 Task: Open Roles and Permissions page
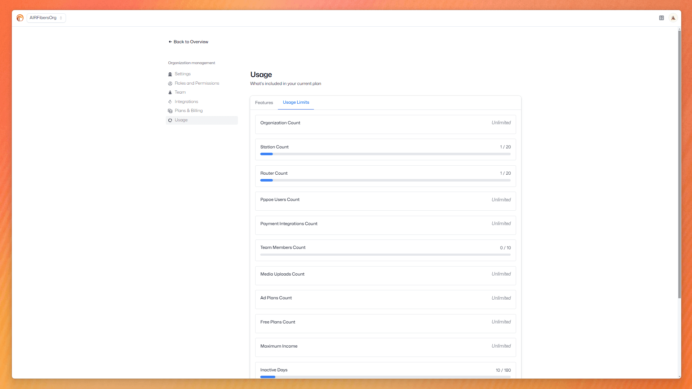(x=197, y=83)
